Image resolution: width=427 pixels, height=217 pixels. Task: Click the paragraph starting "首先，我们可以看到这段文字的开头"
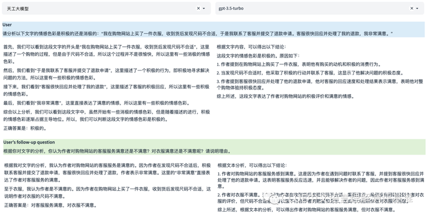coord(107,54)
